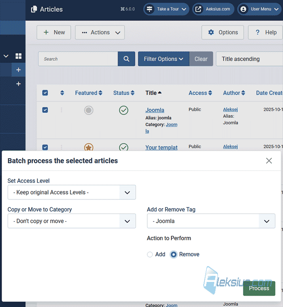Focus the Search input field
This screenshot has height=307, width=283.
tap(78, 59)
